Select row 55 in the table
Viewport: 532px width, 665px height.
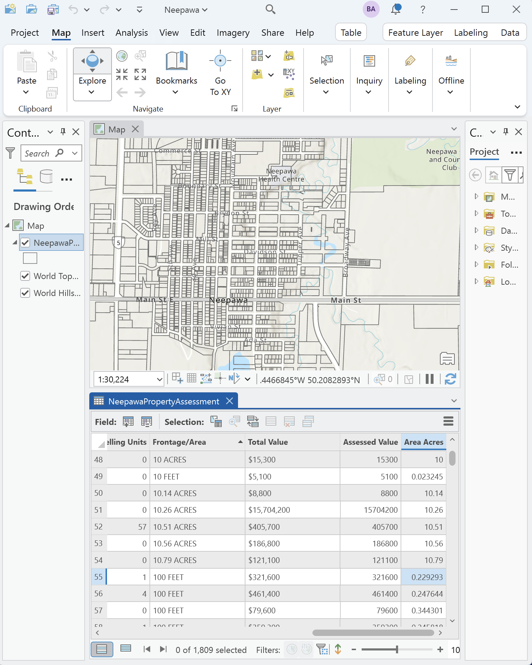click(x=98, y=577)
